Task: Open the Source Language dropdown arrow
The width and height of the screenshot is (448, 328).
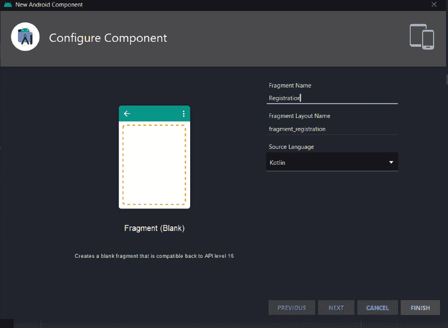Action: [391, 163]
